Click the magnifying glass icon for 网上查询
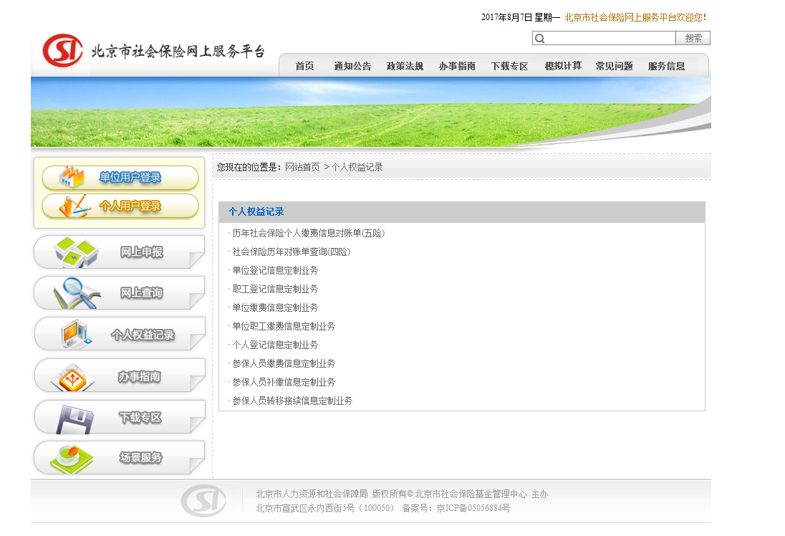 pyautogui.click(x=74, y=293)
